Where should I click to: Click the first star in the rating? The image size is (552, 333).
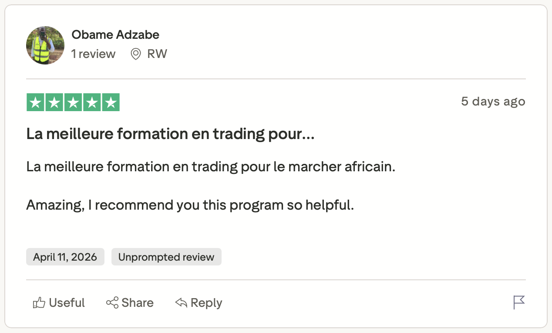35,102
